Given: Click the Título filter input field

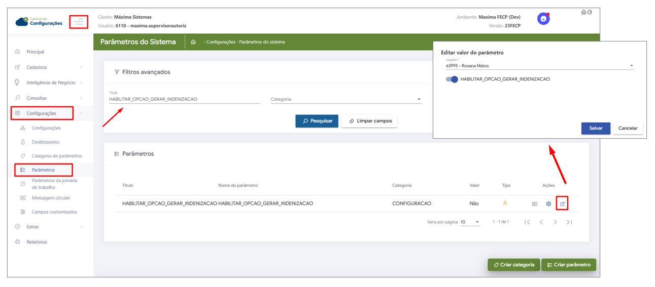Looking at the screenshot, I should 184,99.
